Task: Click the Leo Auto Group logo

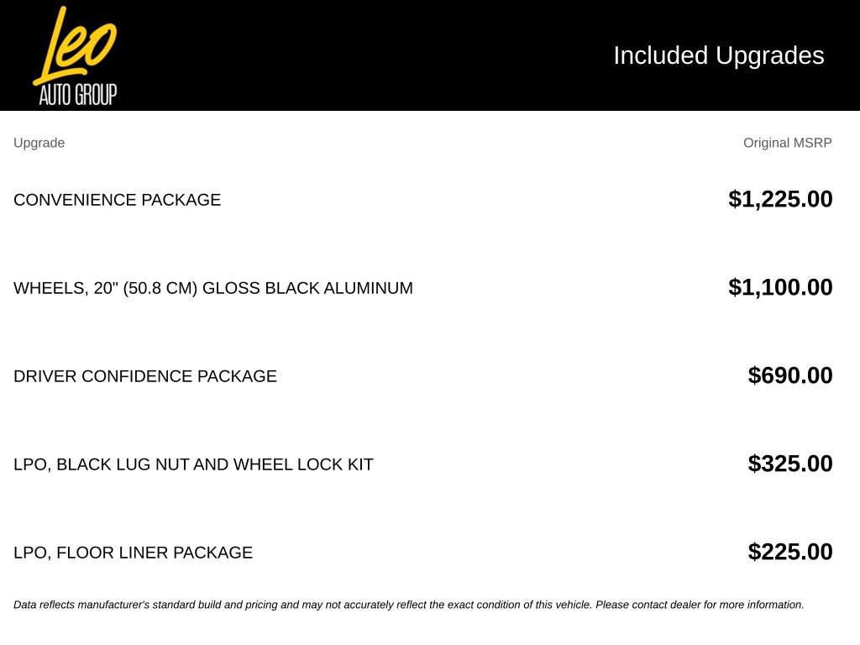Action: click(75, 55)
